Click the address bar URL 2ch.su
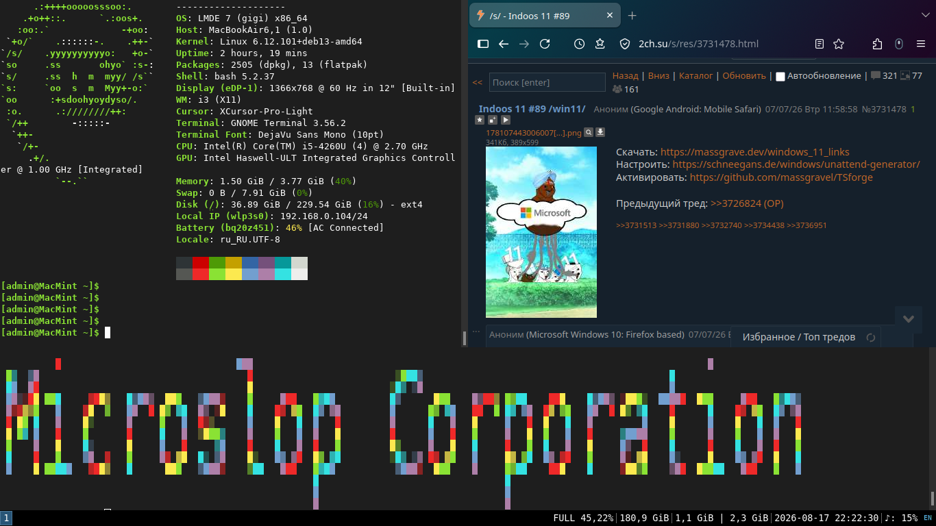The width and height of the screenshot is (936, 526). click(x=698, y=44)
